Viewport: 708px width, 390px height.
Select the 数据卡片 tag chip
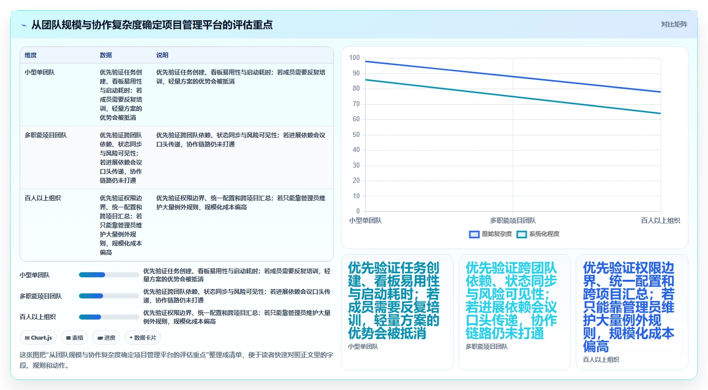pyautogui.click(x=143, y=338)
